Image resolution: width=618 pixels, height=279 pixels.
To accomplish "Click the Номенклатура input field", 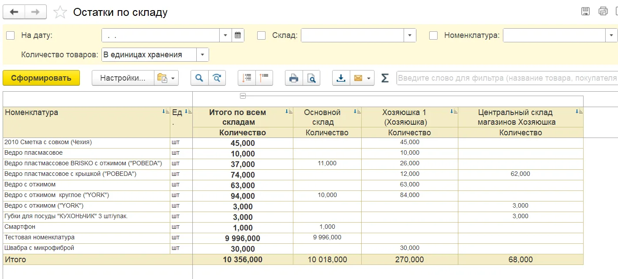I will (554, 35).
